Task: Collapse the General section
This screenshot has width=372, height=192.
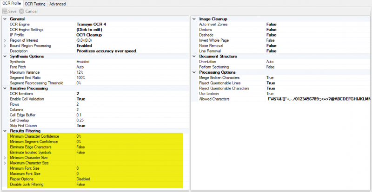Action: coord(5,19)
